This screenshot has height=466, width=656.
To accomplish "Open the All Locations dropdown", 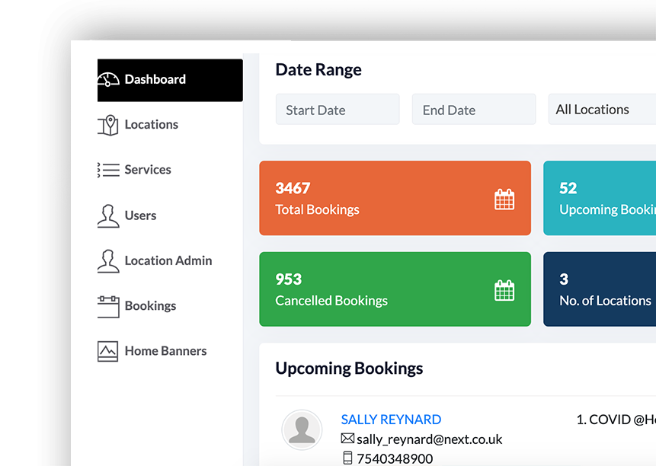I will click(602, 110).
